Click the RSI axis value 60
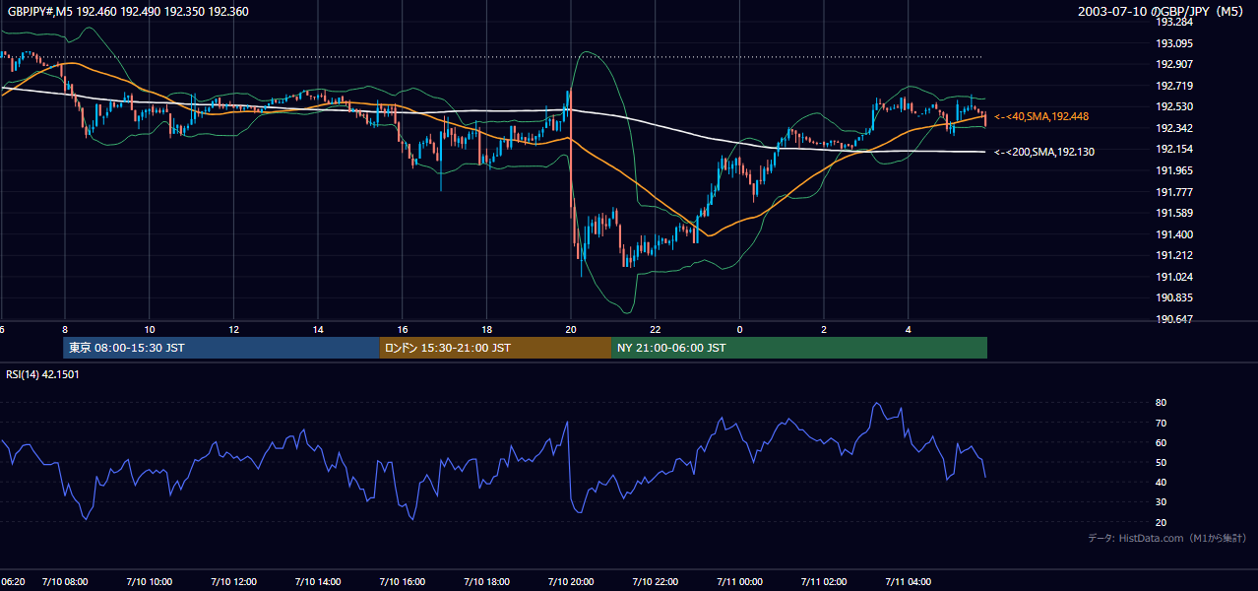This screenshot has width=1258, height=591. tap(1161, 442)
